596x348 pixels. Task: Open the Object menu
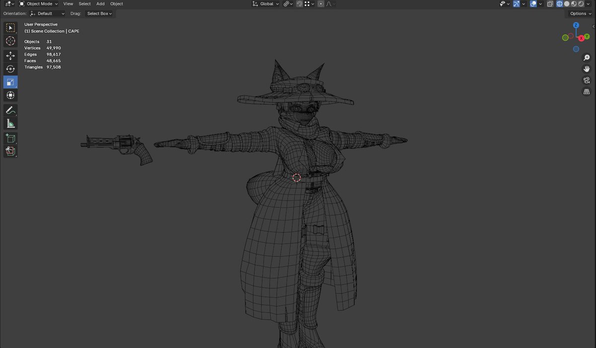116,3
